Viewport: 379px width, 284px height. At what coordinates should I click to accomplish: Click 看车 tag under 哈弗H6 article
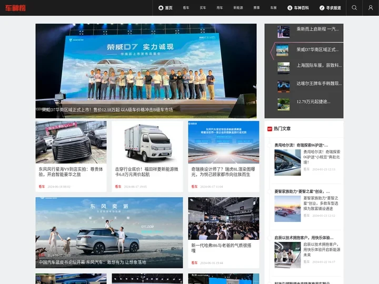[x=194, y=263]
